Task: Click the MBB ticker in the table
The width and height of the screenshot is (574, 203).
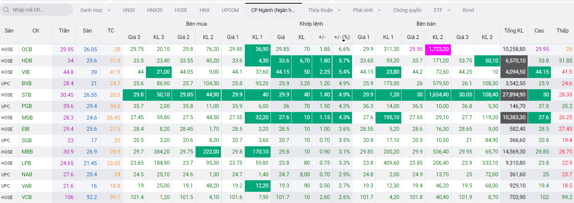Action: [27, 152]
